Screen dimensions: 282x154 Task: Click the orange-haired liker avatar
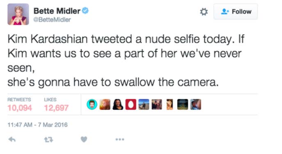[x=105, y=105]
